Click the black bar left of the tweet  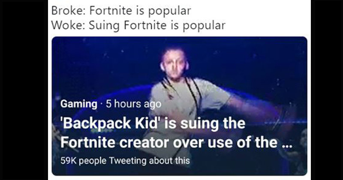tap(24, 90)
